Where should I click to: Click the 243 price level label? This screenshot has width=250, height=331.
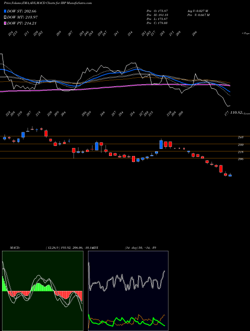click(x=240, y=137)
